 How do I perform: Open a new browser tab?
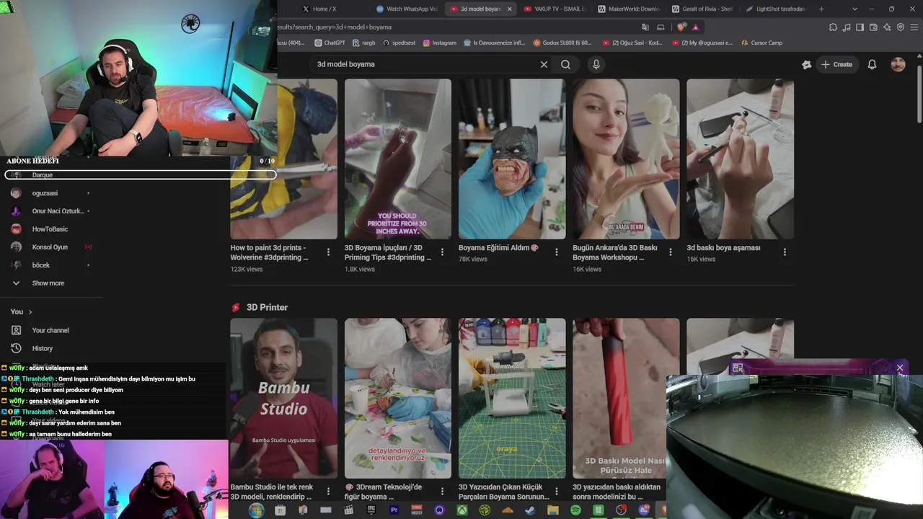pyautogui.click(x=821, y=9)
